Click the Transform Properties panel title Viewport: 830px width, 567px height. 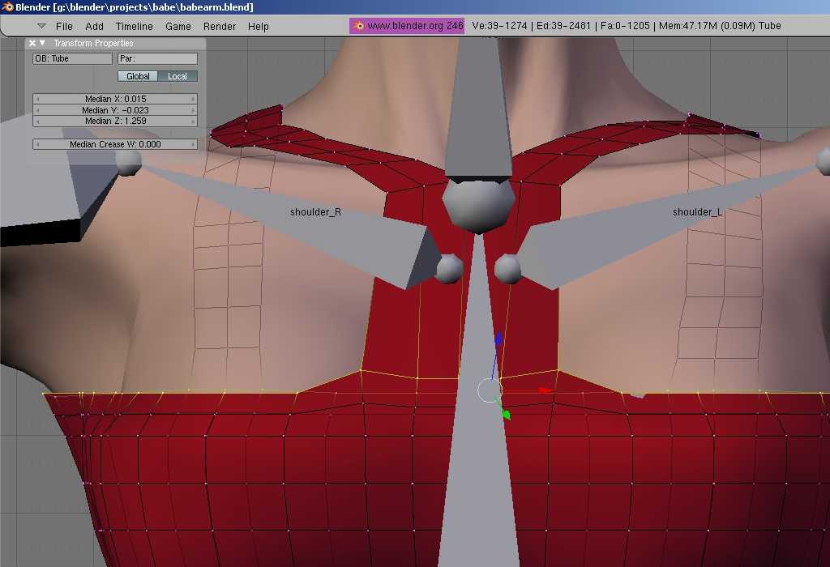point(93,44)
